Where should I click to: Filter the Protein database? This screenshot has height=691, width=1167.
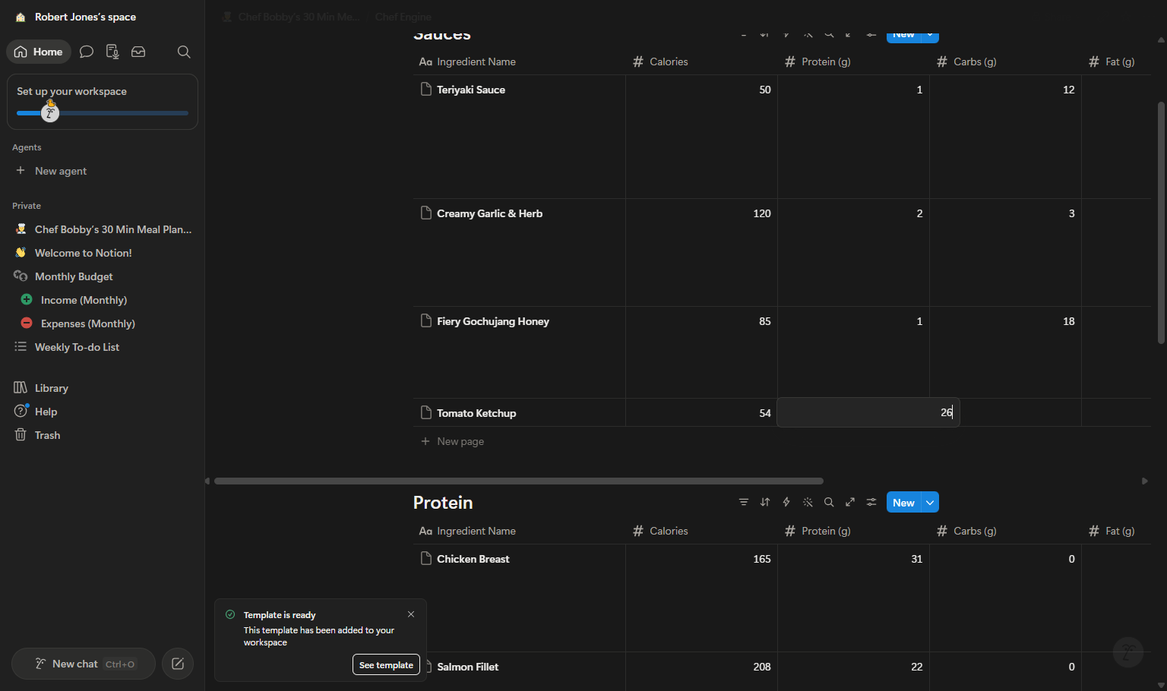744,502
